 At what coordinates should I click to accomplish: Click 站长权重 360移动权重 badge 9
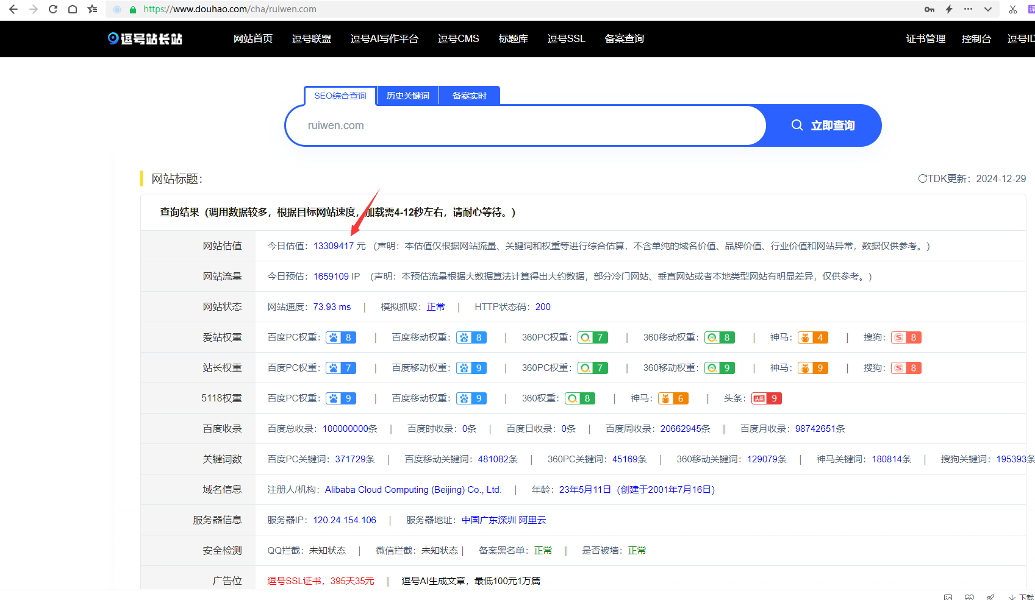(x=720, y=367)
